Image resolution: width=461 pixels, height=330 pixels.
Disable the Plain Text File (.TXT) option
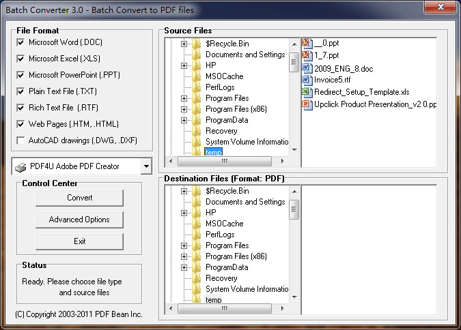coord(20,91)
